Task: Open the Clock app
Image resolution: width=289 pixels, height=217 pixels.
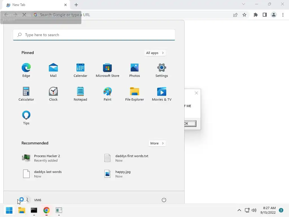Action: 53,94
